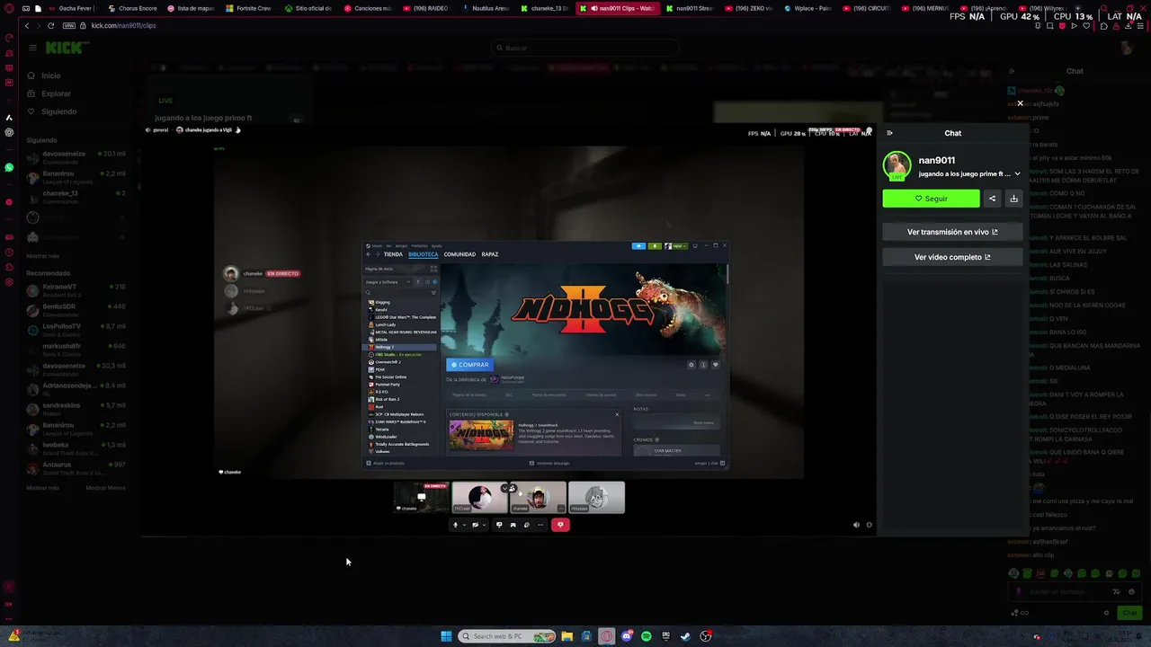Open the clip player's settings icon

(x=869, y=525)
